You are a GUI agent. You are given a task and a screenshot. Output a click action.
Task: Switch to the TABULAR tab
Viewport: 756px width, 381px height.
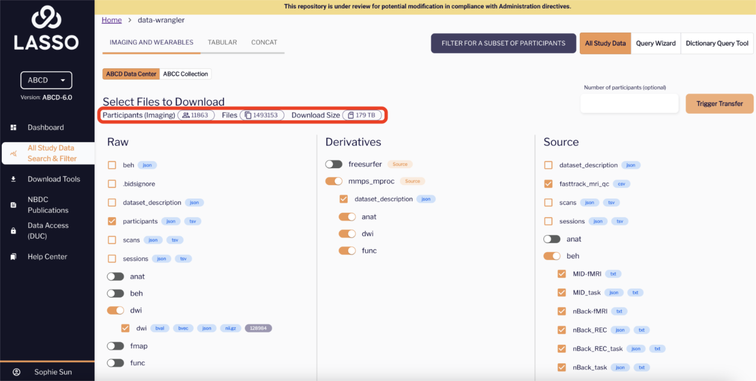222,42
